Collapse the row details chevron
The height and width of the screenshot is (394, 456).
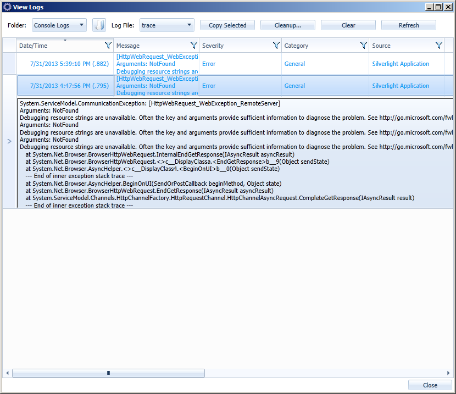9,141
